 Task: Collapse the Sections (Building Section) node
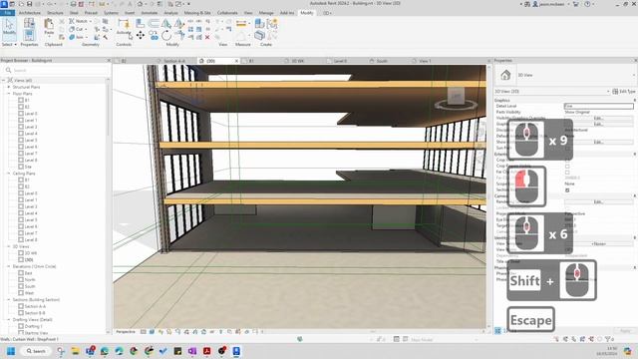tap(9, 299)
